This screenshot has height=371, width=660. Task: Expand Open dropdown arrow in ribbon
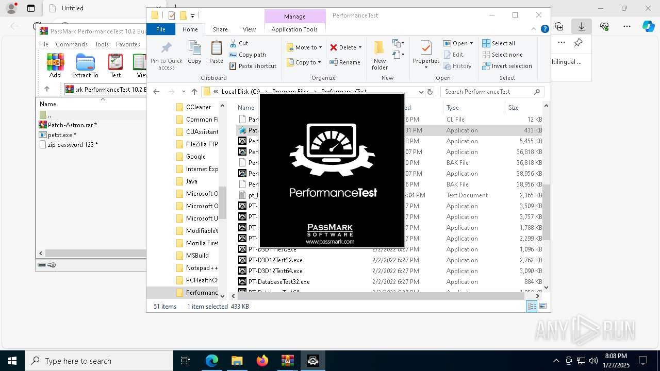click(x=472, y=43)
